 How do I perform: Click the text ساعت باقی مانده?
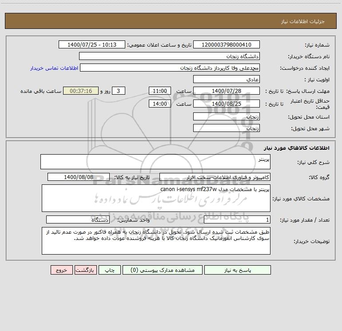(x=41, y=91)
